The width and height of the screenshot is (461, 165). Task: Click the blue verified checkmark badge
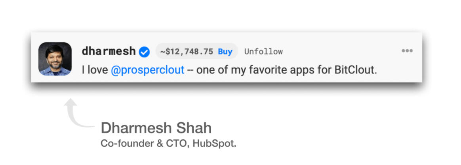144,51
